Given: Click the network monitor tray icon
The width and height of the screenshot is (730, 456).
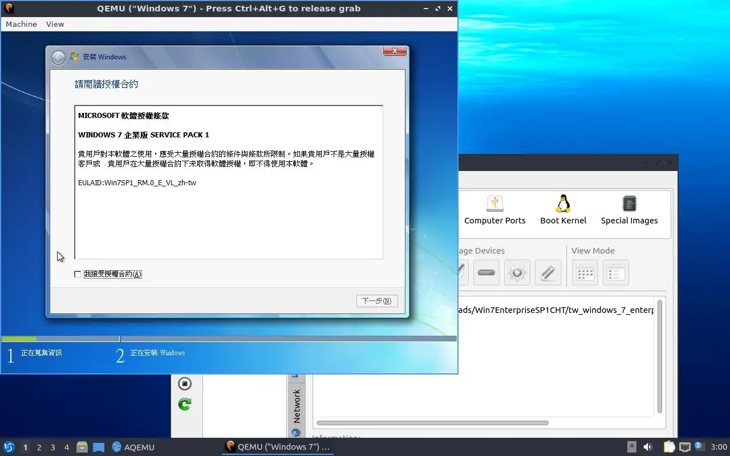Looking at the screenshot, I should (684, 447).
